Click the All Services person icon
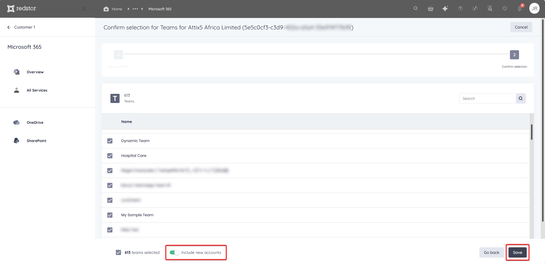Screen dimensions: 545x263 [x=17, y=90]
